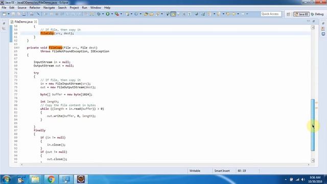Open the External Tools dropdown arrow
This screenshot has width=327, height=184.
tap(121, 14)
